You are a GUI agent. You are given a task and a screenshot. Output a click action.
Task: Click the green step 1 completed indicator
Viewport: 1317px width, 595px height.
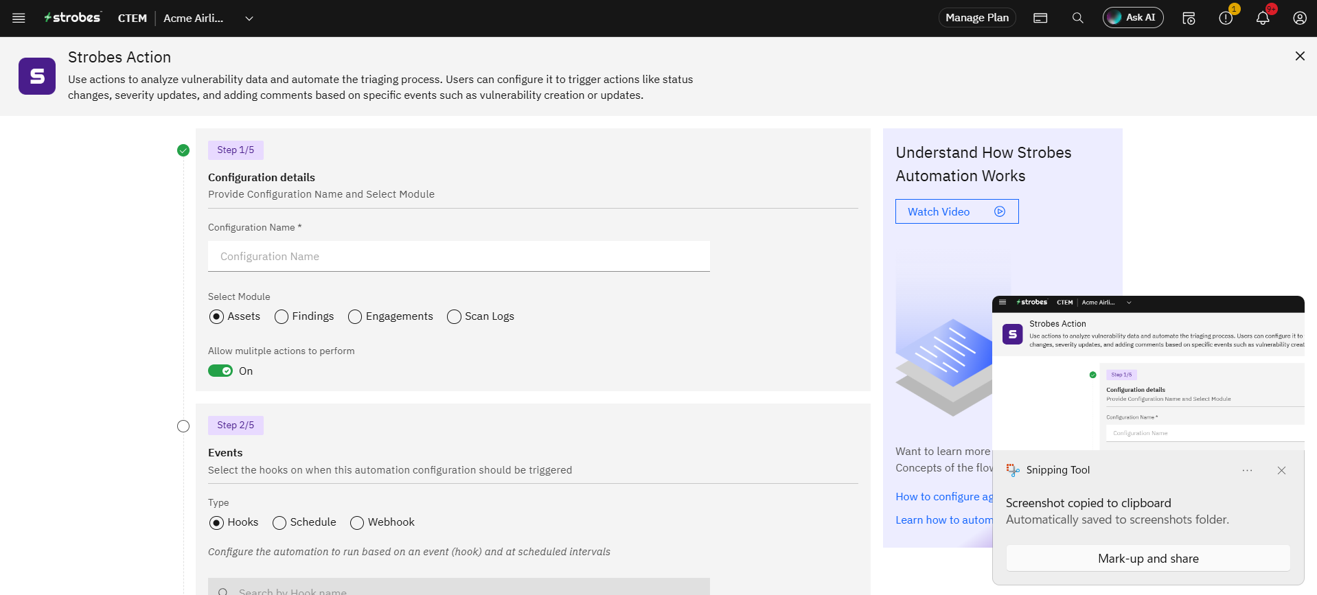[x=183, y=150]
